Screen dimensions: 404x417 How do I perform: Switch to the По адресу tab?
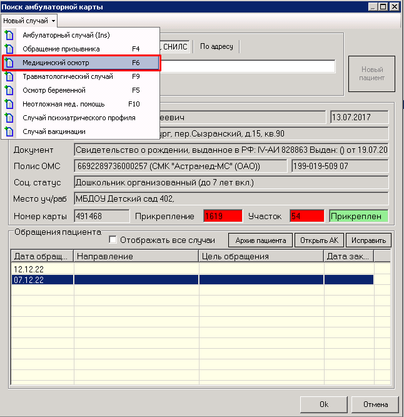(216, 46)
